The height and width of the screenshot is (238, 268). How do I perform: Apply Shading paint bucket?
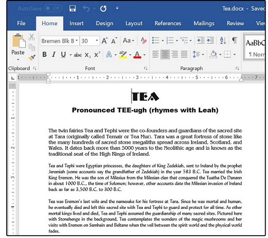tap(213, 54)
